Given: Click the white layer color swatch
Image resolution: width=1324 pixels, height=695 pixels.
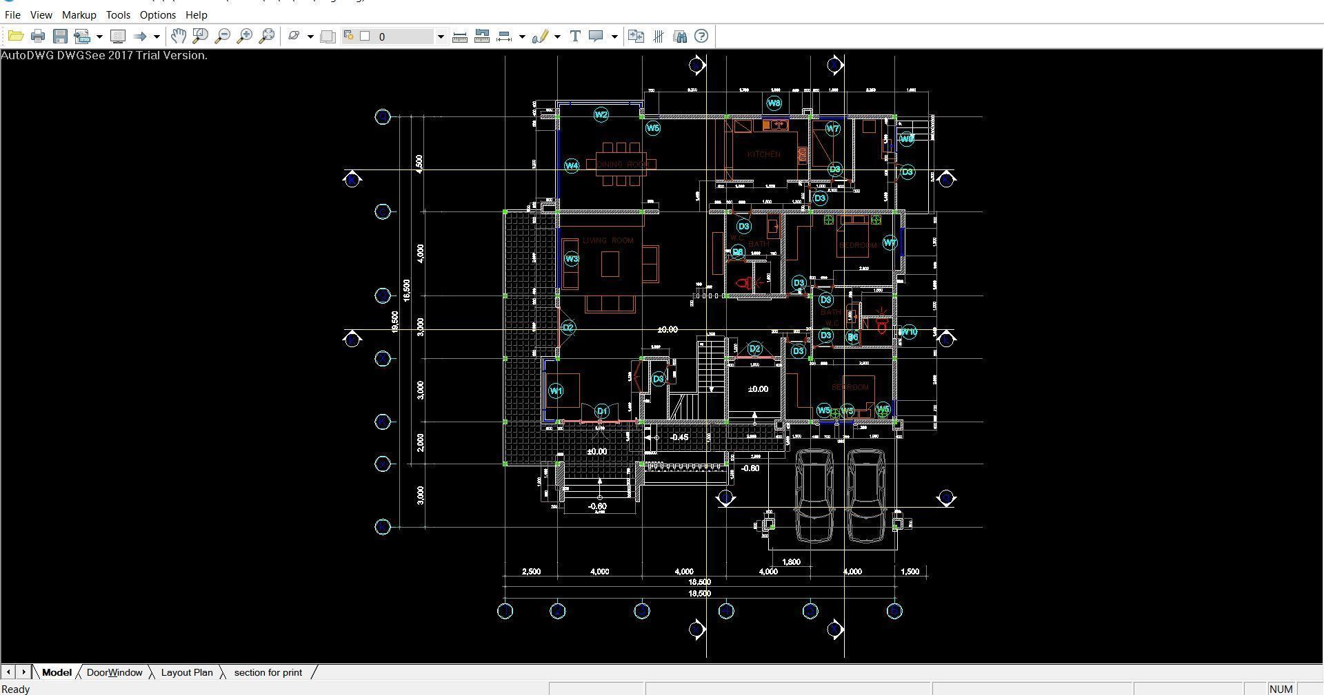Looking at the screenshot, I should 365,37.
